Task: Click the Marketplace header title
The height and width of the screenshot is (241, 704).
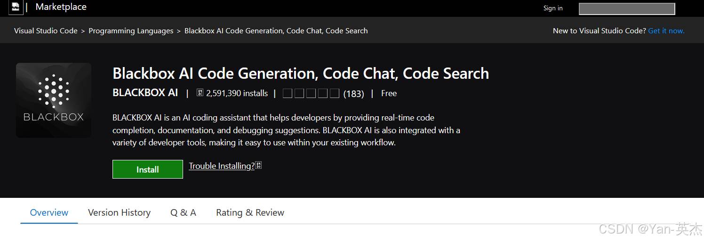Action: 61,7
